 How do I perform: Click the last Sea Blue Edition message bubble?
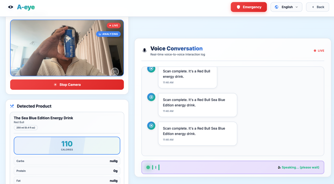[x=197, y=134]
